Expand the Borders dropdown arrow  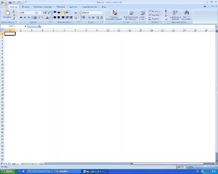click(x=38, y=17)
